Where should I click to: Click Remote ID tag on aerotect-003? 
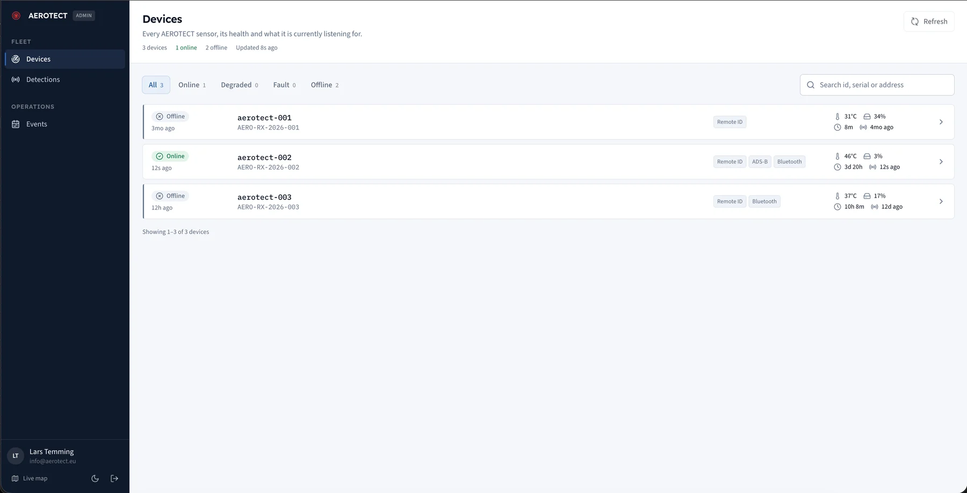pyautogui.click(x=730, y=201)
